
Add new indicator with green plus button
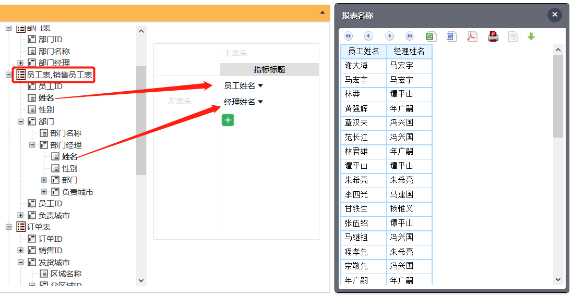[228, 120]
